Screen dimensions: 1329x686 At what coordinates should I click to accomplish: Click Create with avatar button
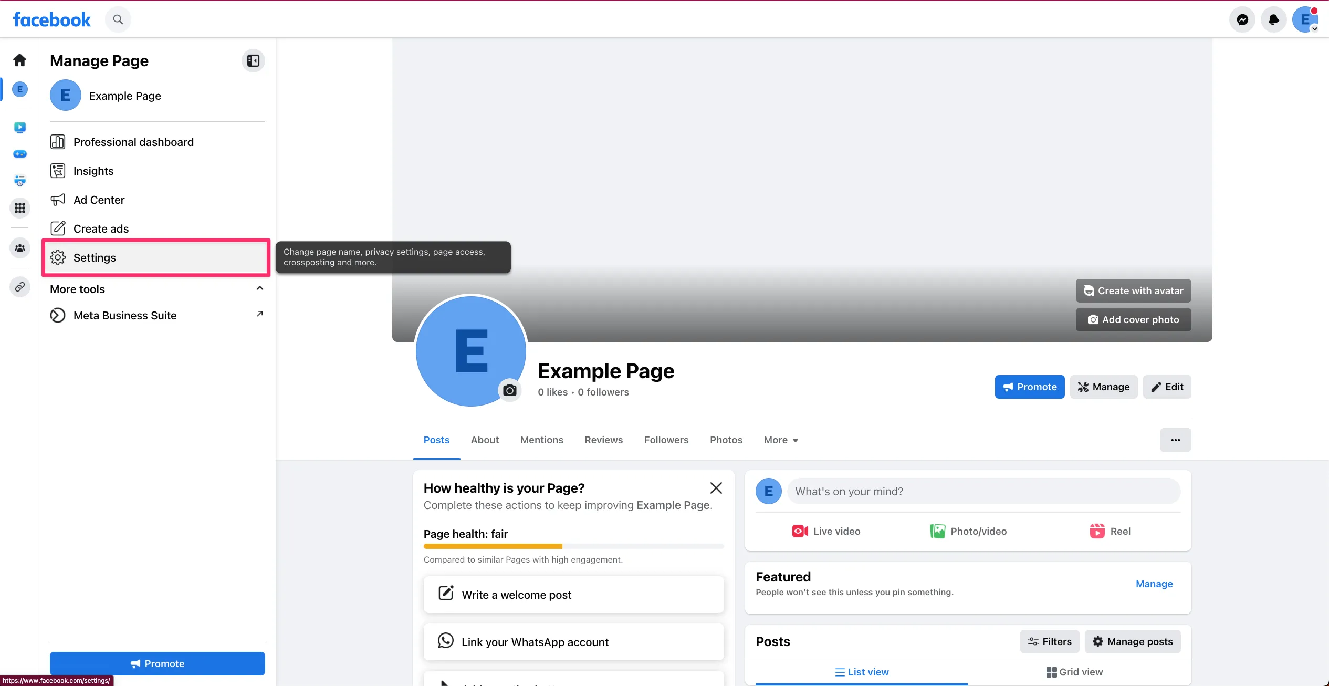(1133, 290)
